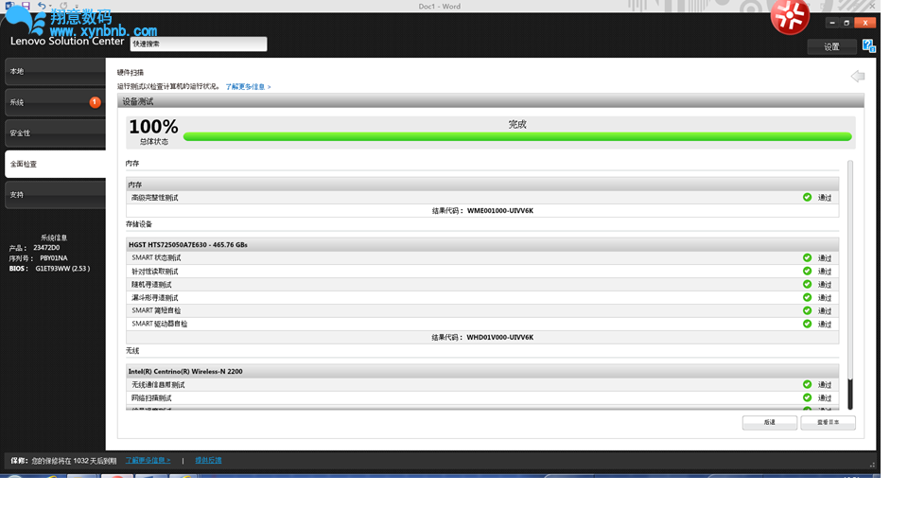Viewport: 908px width, 511px height.
Task: Click the pass checkmark for SMART 状态测试
Action: (x=807, y=257)
